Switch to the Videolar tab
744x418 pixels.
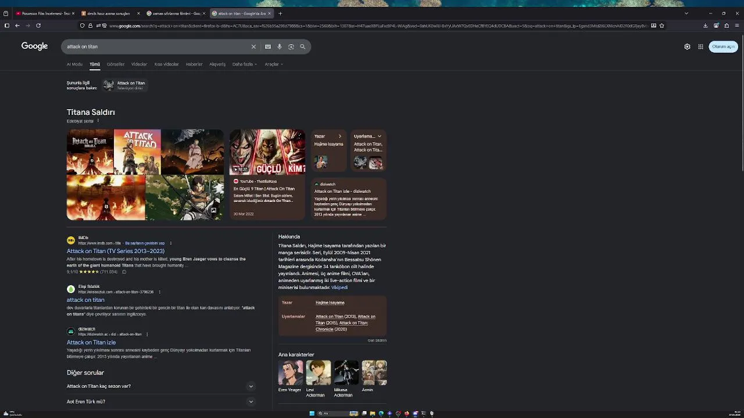coord(139,64)
